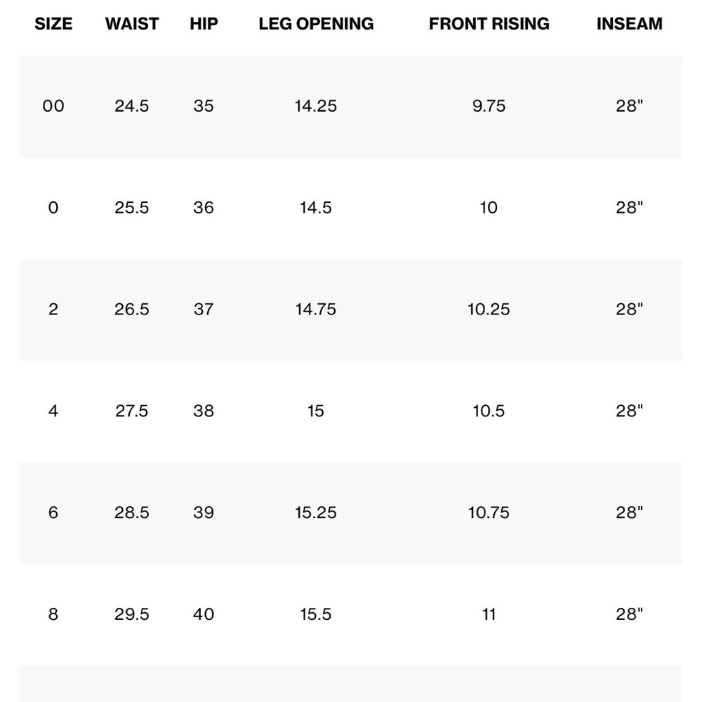
Task: Select the leg opening value 15.5
Action: [316, 615]
